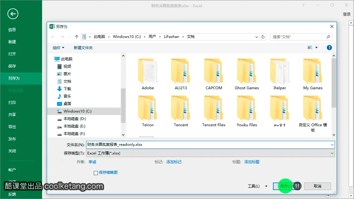Select 下载 in navigation pane

pyautogui.click(x=64, y=89)
